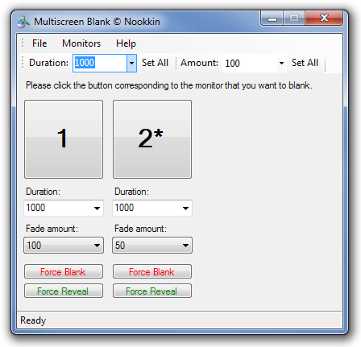Expand the toolbar Duration dropdown arrow

tap(131, 64)
